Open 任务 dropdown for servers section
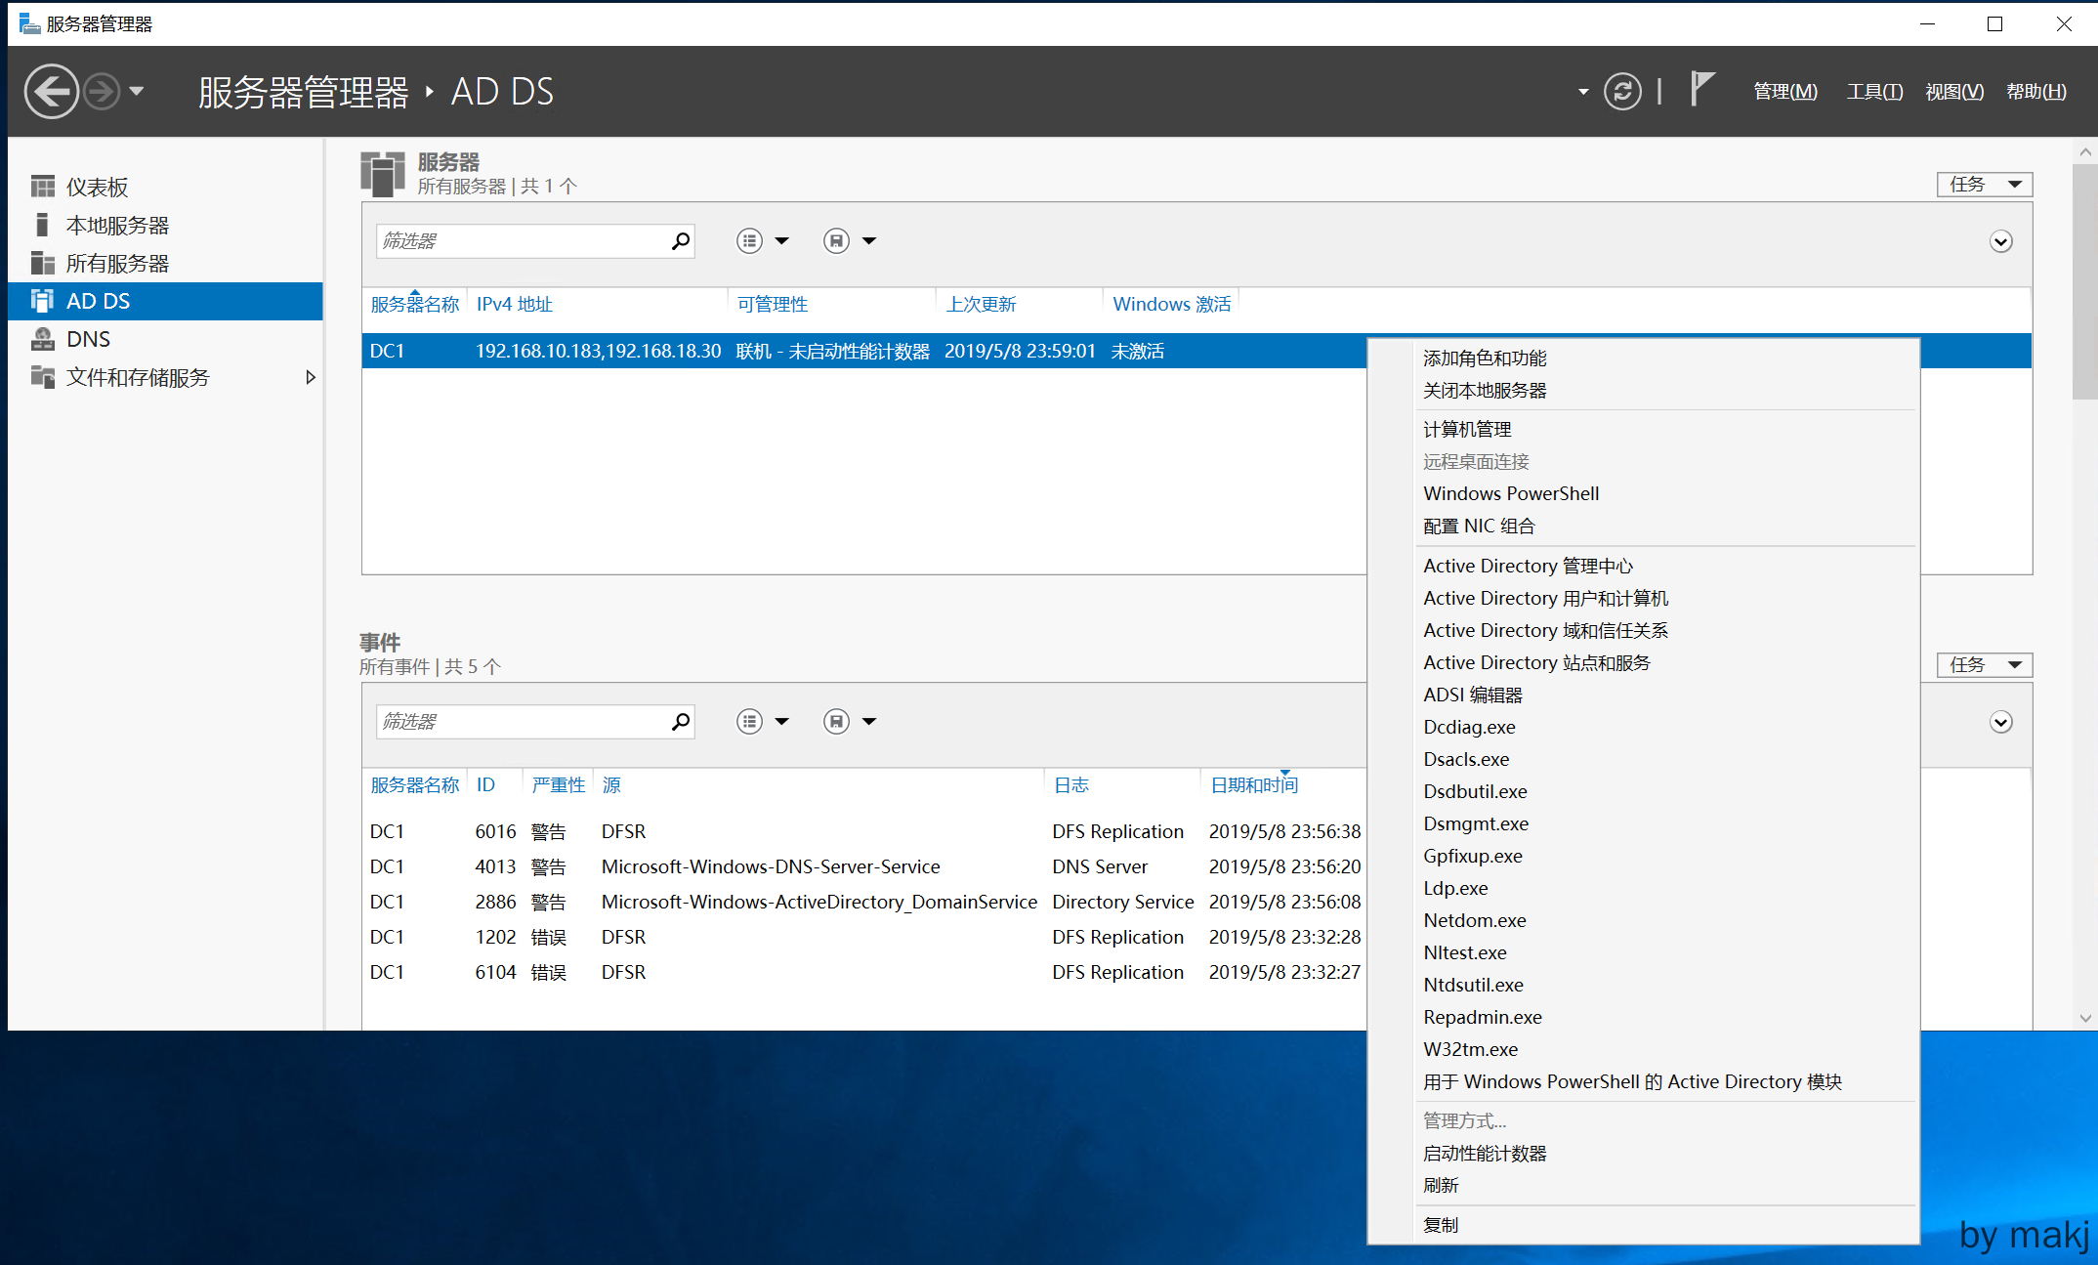 coord(1984,185)
